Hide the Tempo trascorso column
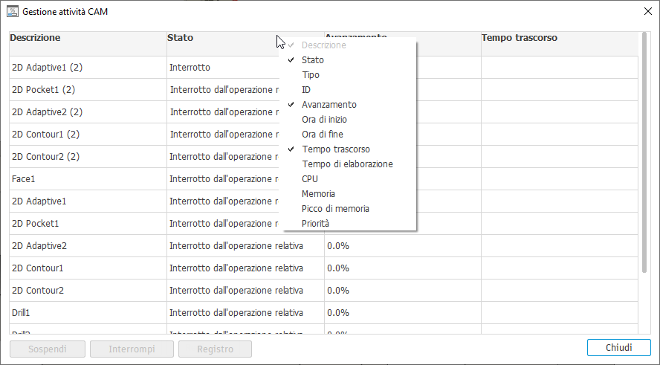This screenshot has height=365, width=660. pyautogui.click(x=335, y=149)
